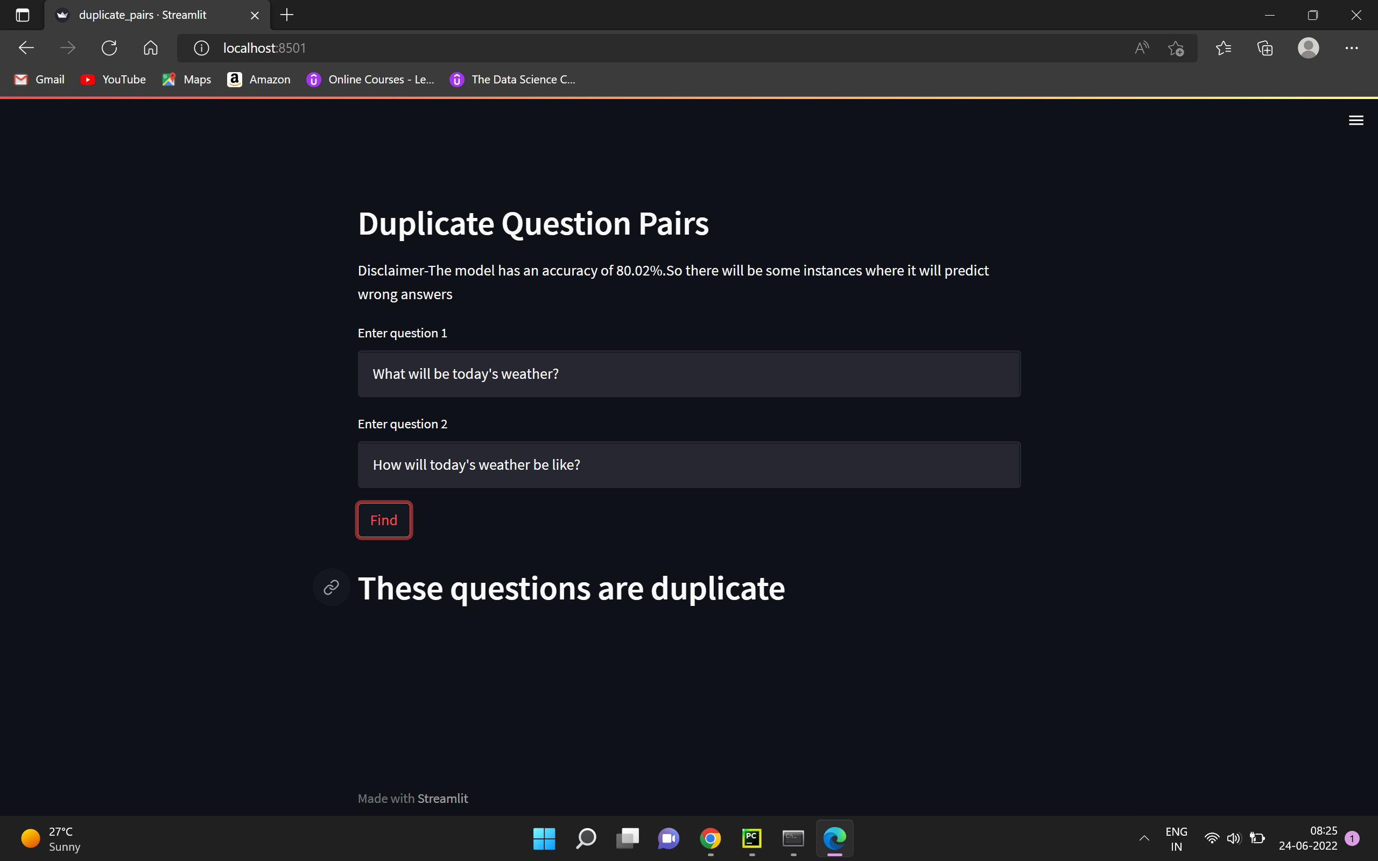Click the question 1 input field
This screenshot has height=861, width=1378.
point(688,373)
